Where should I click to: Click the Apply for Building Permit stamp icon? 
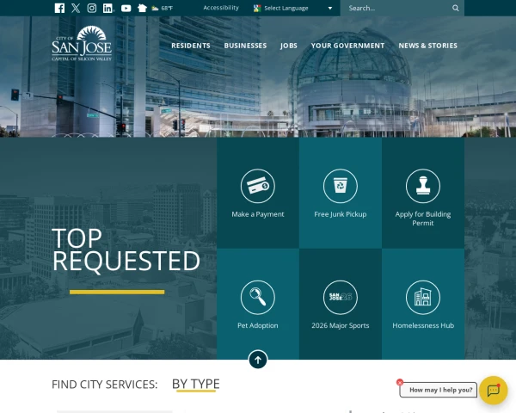pyautogui.click(x=423, y=186)
